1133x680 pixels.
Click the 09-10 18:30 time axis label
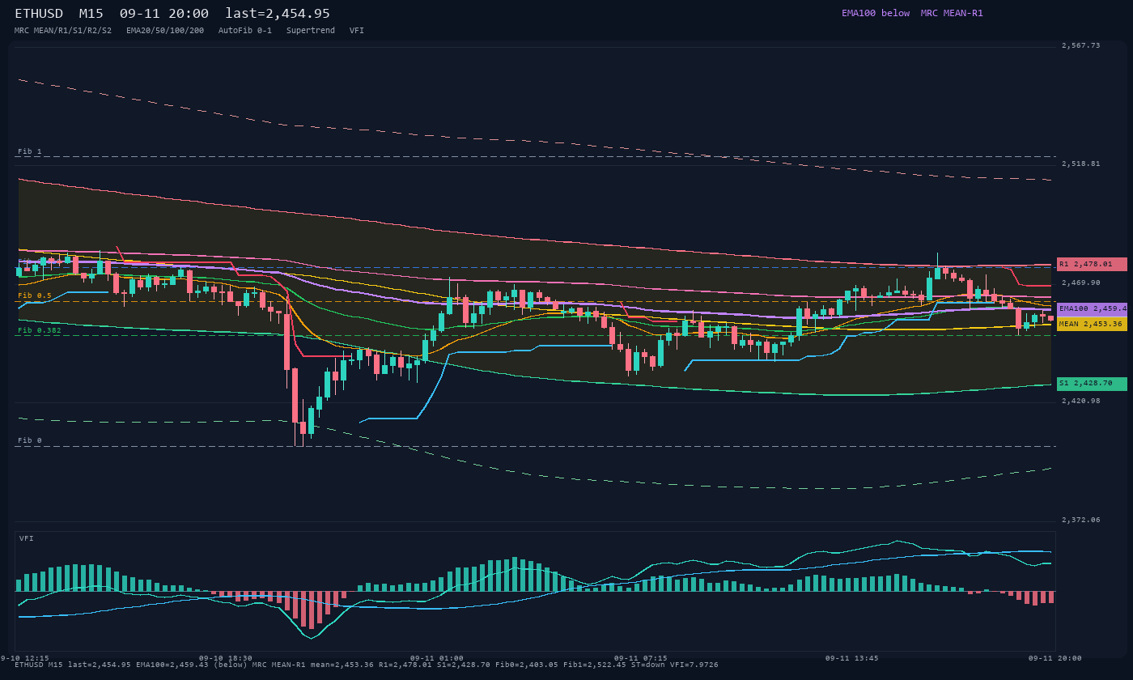[x=226, y=658]
